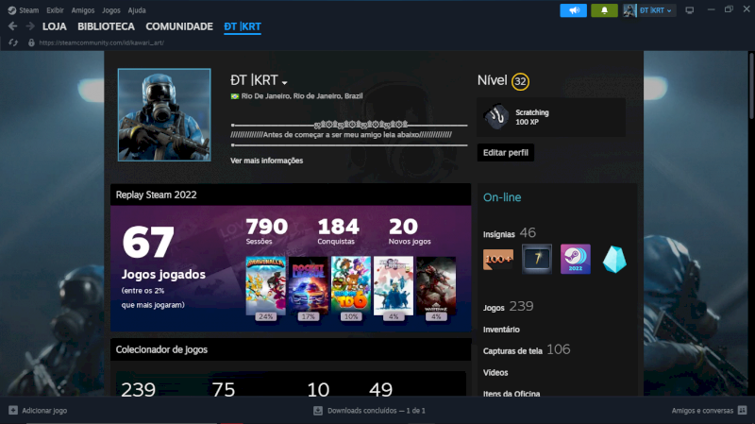The image size is (755, 424).
Task: Click the downloads icon in bottom bar
Action: [318, 411]
